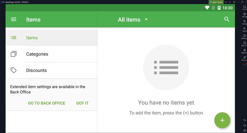Click GO TO BACK OFFICE link

tap(47, 103)
